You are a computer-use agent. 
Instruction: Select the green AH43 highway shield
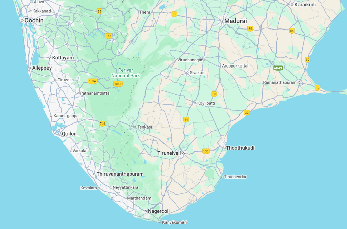click(278, 68)
